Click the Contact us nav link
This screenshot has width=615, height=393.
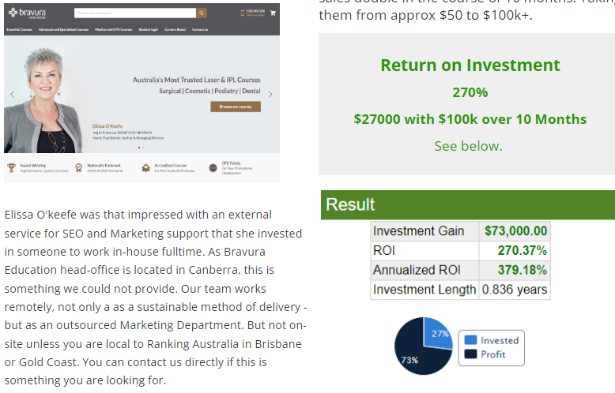point(200,29)
